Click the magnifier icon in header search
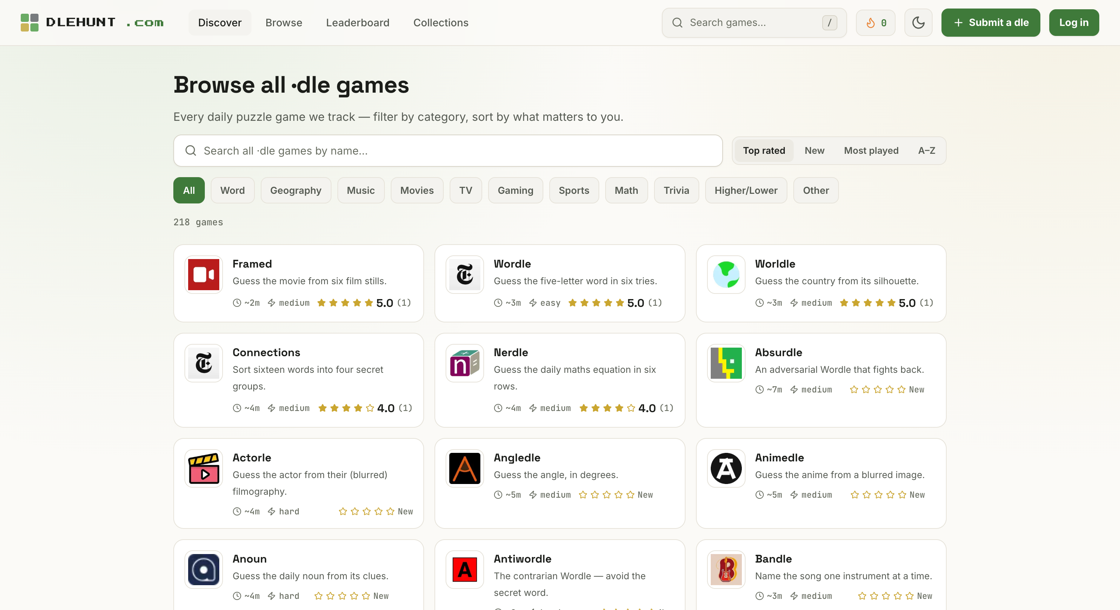1120x610 pixels. tap(677, 23)
